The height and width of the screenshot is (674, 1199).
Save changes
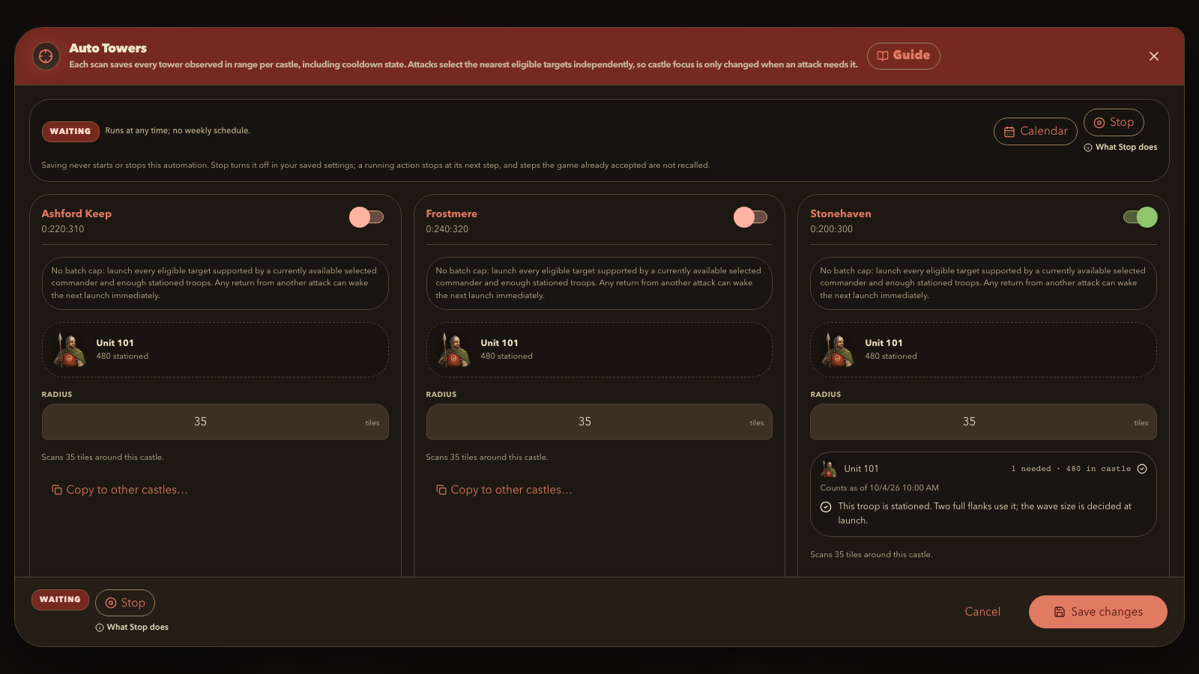click(x=1098, y=612)
